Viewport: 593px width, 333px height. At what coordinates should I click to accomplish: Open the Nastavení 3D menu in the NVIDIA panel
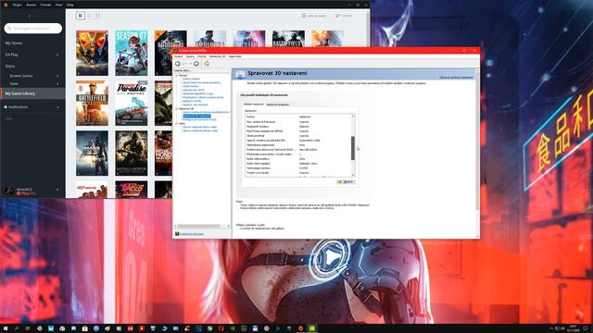coord(217,56)
